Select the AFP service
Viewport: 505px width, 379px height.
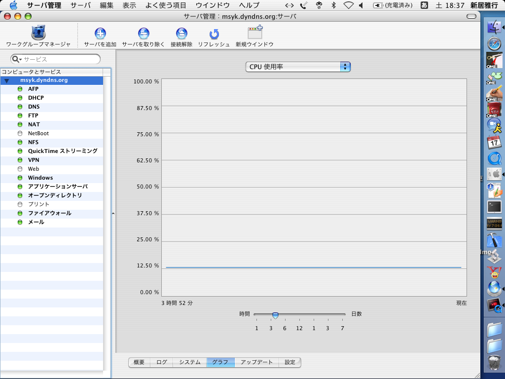point(33,89)
